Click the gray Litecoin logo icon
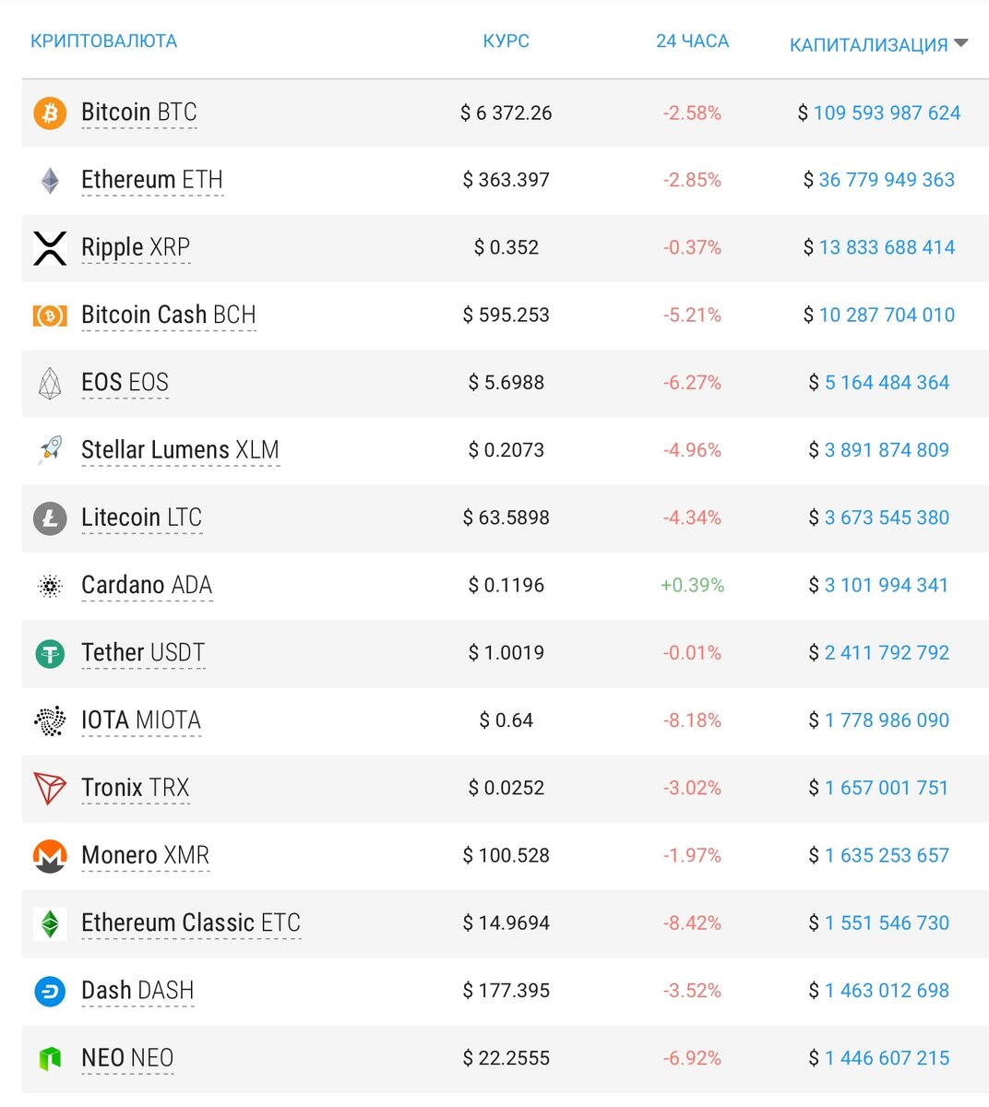 (50, 518)
